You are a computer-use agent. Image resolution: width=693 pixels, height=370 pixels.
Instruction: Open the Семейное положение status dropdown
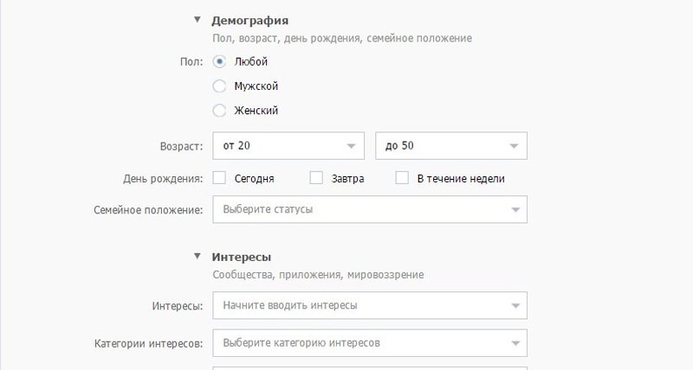pos(370,209)
